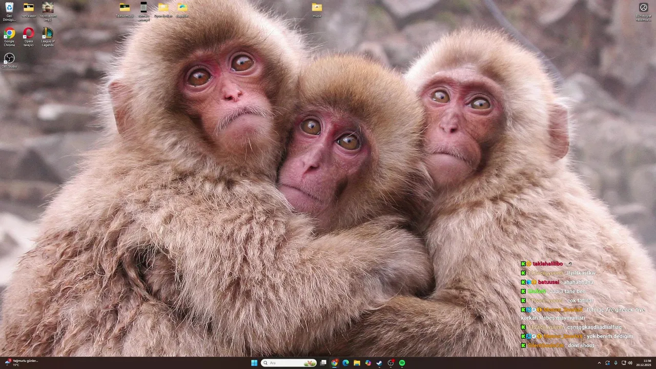Open the display/network tray icon

click(x=624, y=363)
